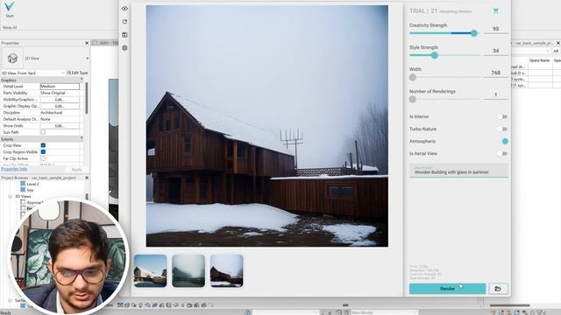Collapse the Graphics section in Properties
Screen dimensions: 561x315
tap(82, 80)
